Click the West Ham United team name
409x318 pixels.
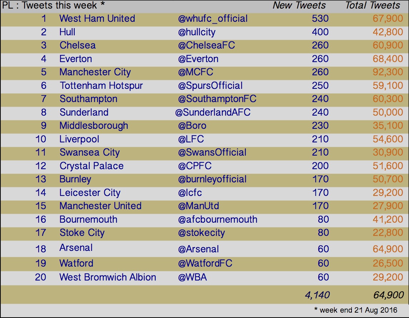pyautogui.click(x=97, y=19)
